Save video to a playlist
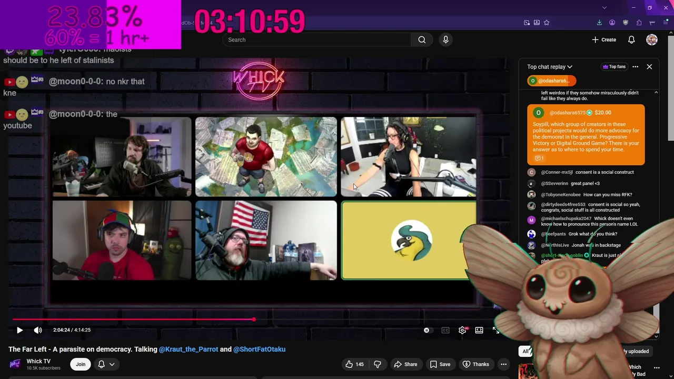The image size is (674, 379). point(440,364)
